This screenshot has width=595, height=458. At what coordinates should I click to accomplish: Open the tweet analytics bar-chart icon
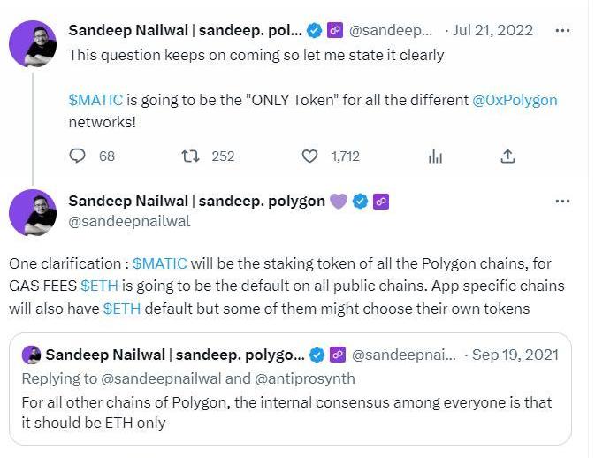pyautogui.click(x=435, y=156)
